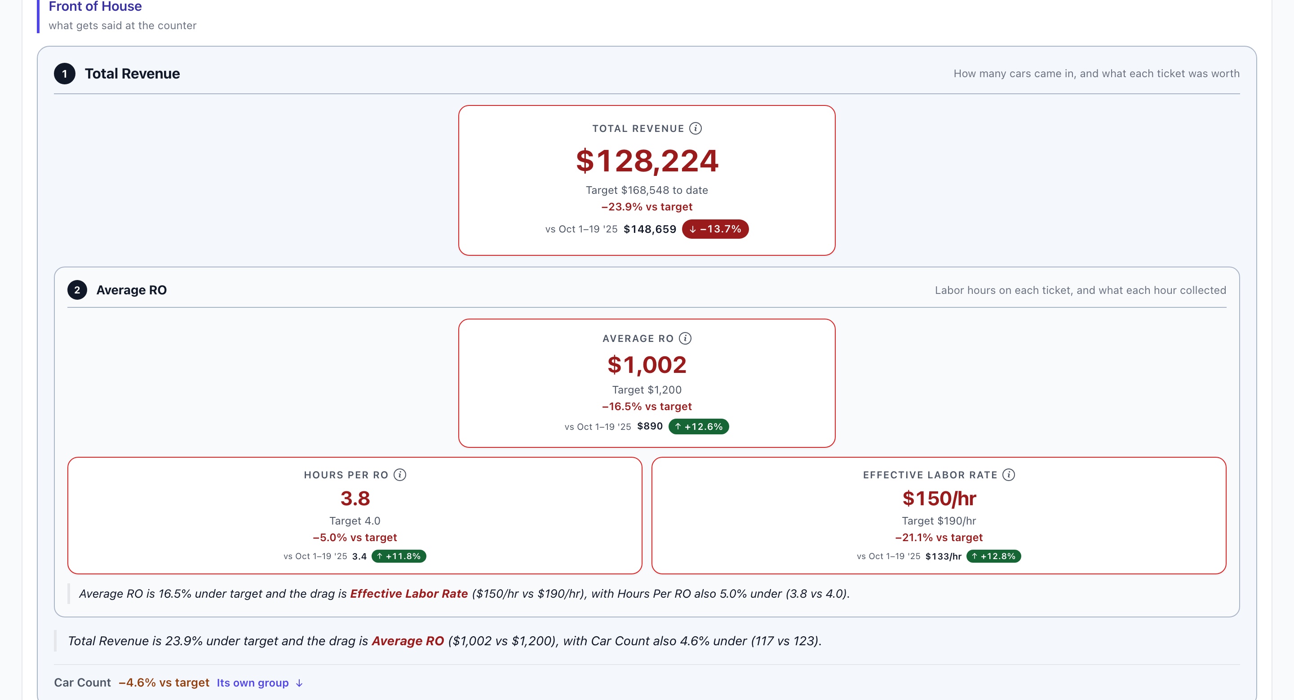Click the numbered badge 2 beside Average RO
Image resolution: width=1294 pixels, height=700 pixels.
coord(77,290)
